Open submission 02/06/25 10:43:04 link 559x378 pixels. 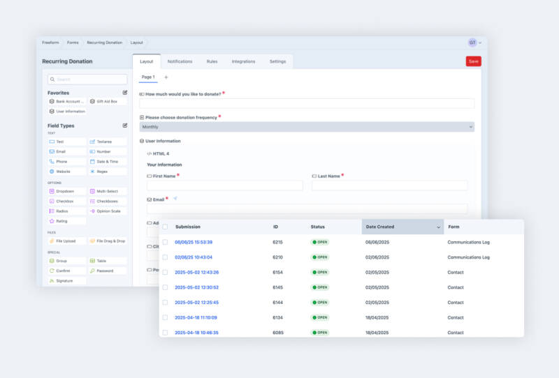[194, 257]
